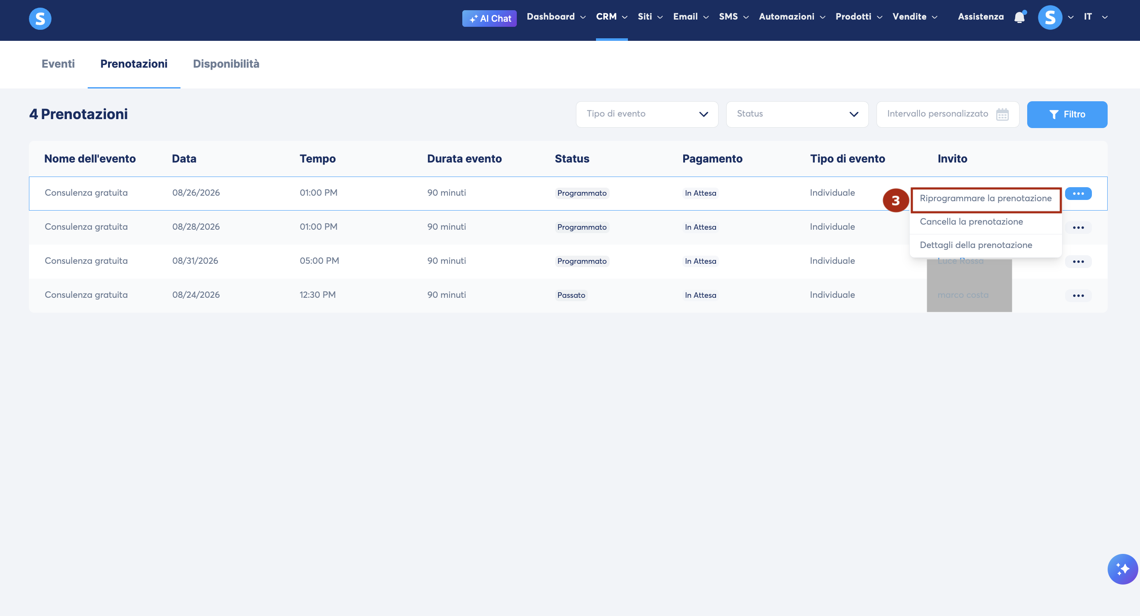Click the 12:30 PM time cell

pyautogui.click(x=317, y=295)
